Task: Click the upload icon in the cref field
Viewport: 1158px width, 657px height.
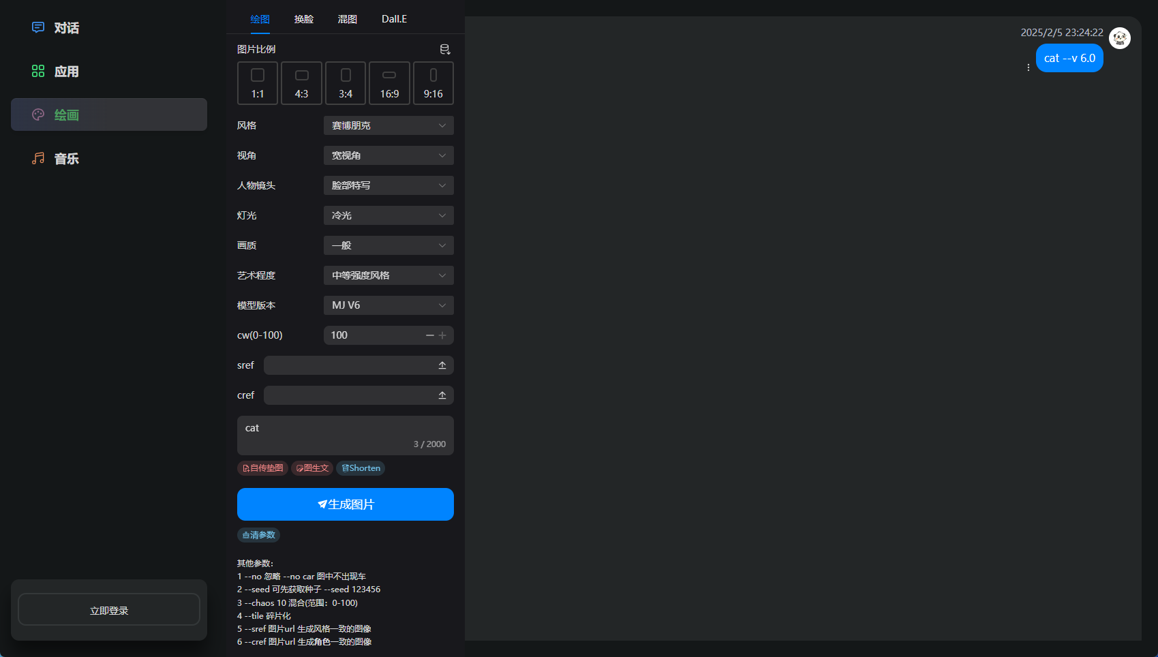Action: [442, 395]
